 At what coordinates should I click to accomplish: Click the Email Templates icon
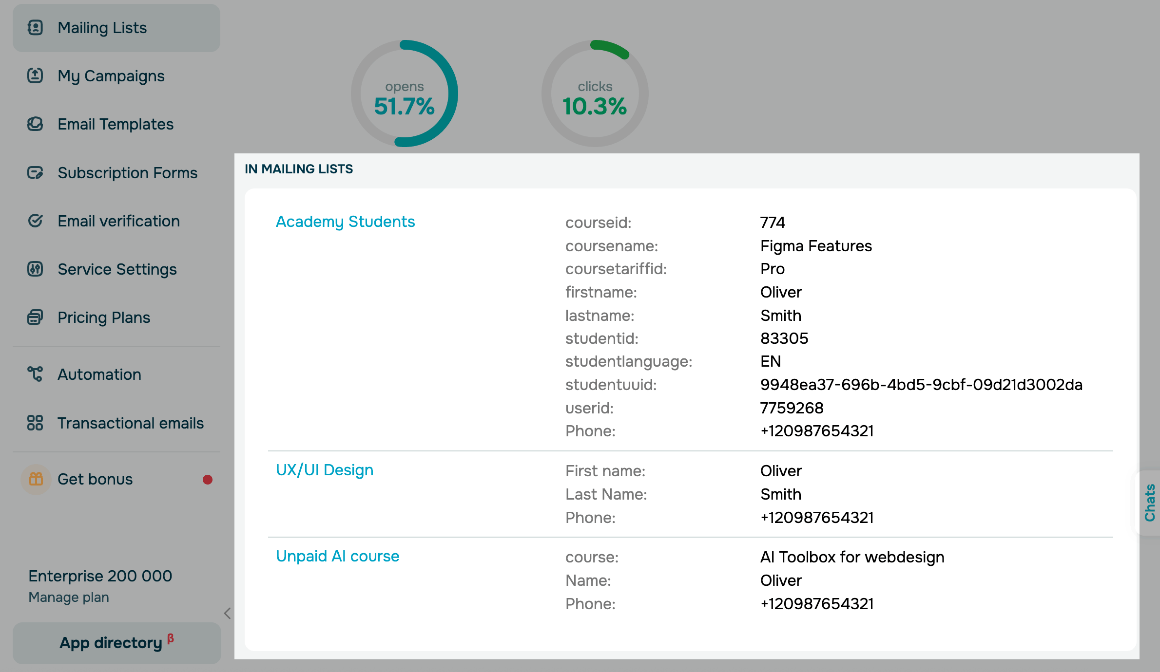click(35, 124)
